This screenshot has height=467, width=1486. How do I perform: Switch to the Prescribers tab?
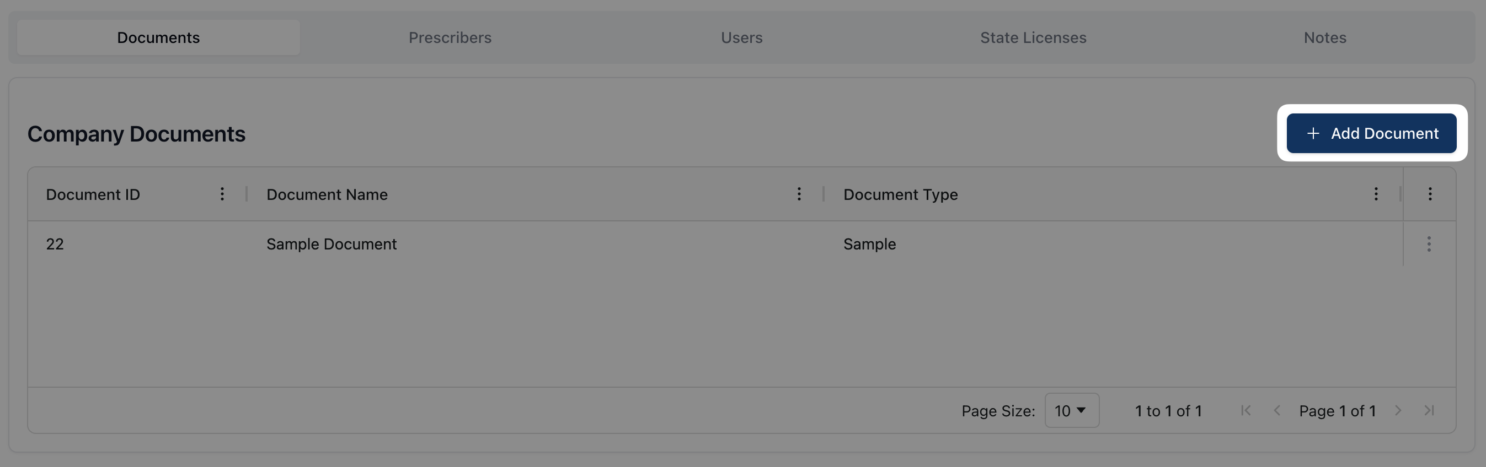[x=450, y=38]
